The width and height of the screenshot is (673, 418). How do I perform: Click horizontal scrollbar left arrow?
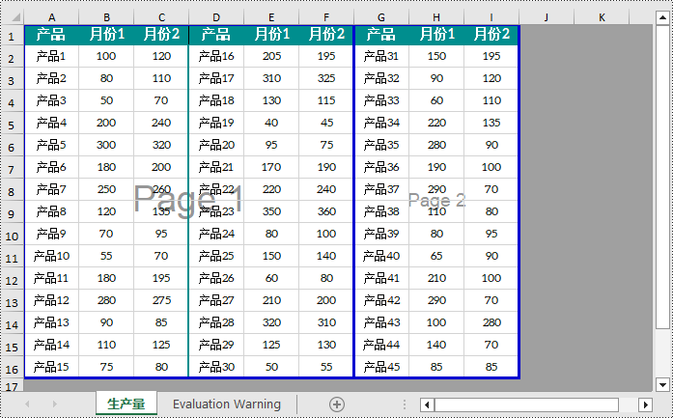427,404
